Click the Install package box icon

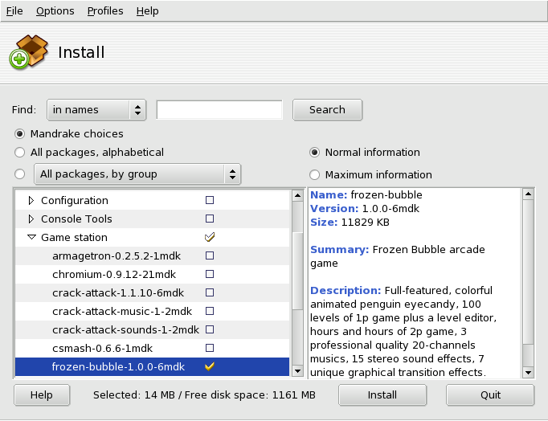[x=28, y=52]
